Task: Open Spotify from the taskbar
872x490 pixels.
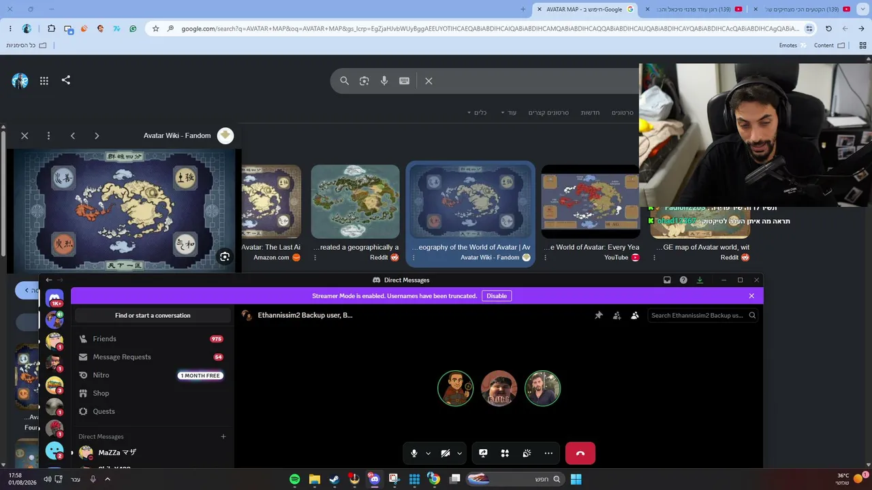Action: pyautogui.click(x=294, y=479)
